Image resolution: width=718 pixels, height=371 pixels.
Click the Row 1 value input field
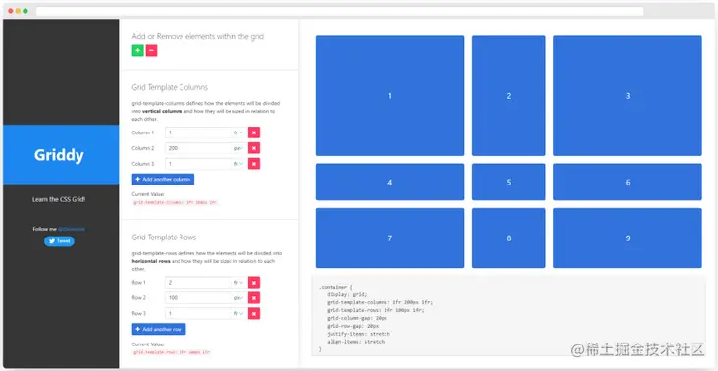[x=198, y=283]
